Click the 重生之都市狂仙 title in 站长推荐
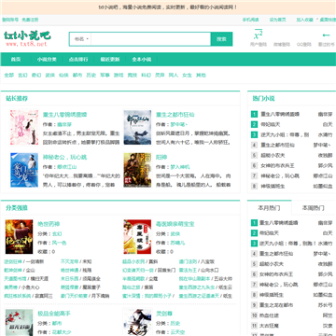Screen dimensions: 336x336 click(175, 115)
